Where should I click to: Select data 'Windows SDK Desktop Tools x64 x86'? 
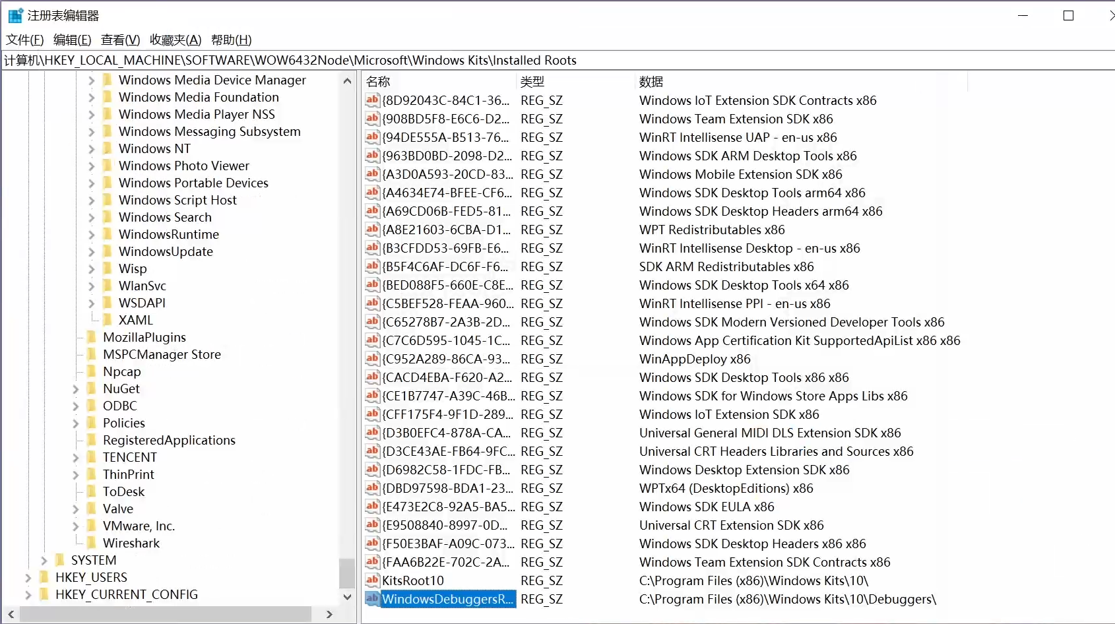[x=744, y=286]
